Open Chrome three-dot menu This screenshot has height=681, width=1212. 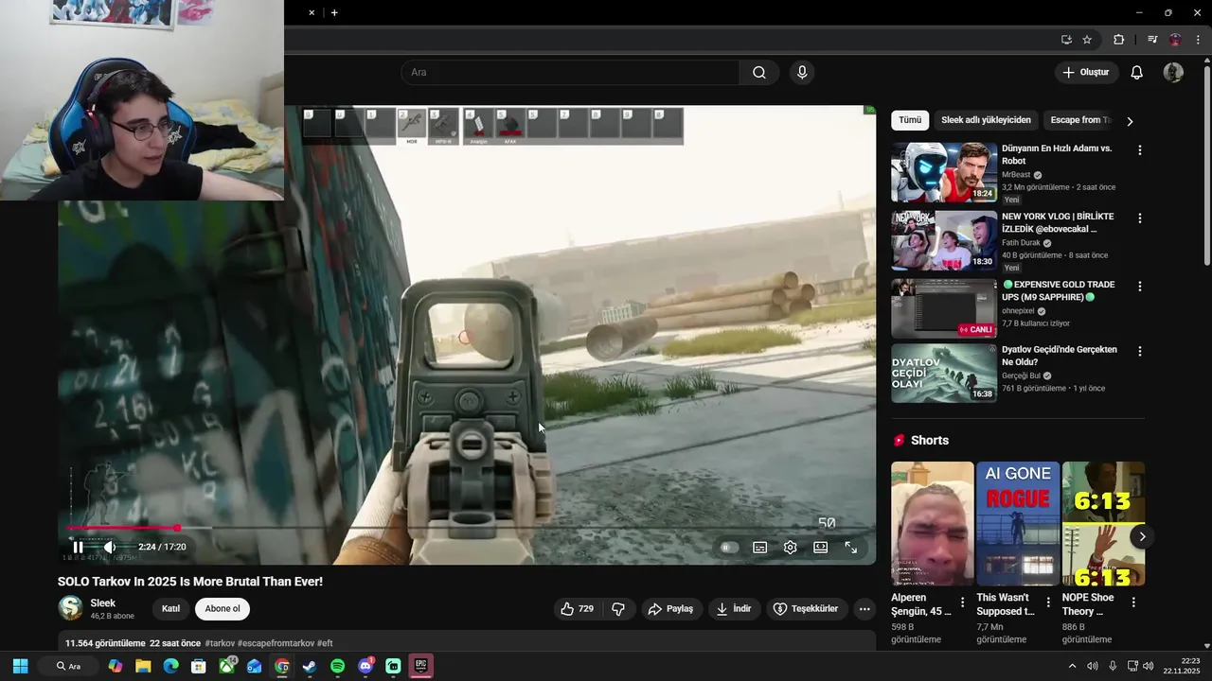click(x=1198, y=40)
